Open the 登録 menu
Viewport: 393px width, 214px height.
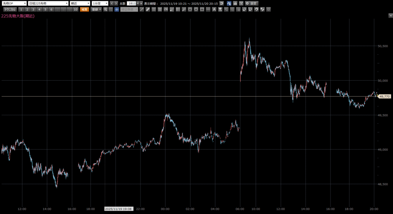tap(96, 9)
